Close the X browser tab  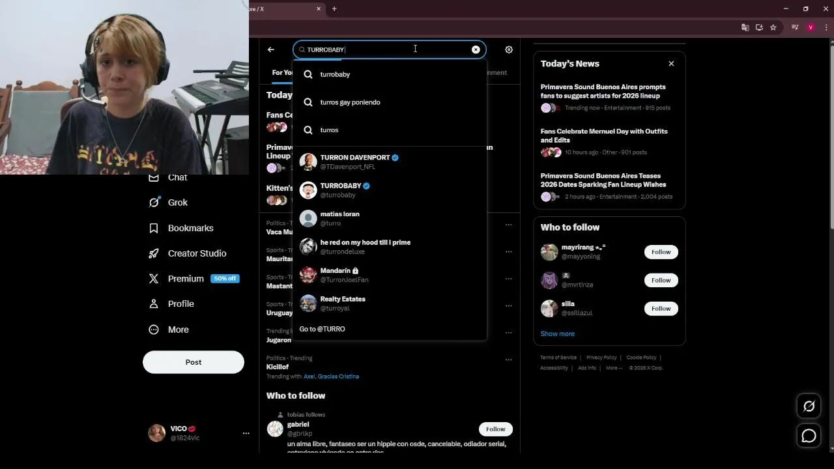(319, 9)
